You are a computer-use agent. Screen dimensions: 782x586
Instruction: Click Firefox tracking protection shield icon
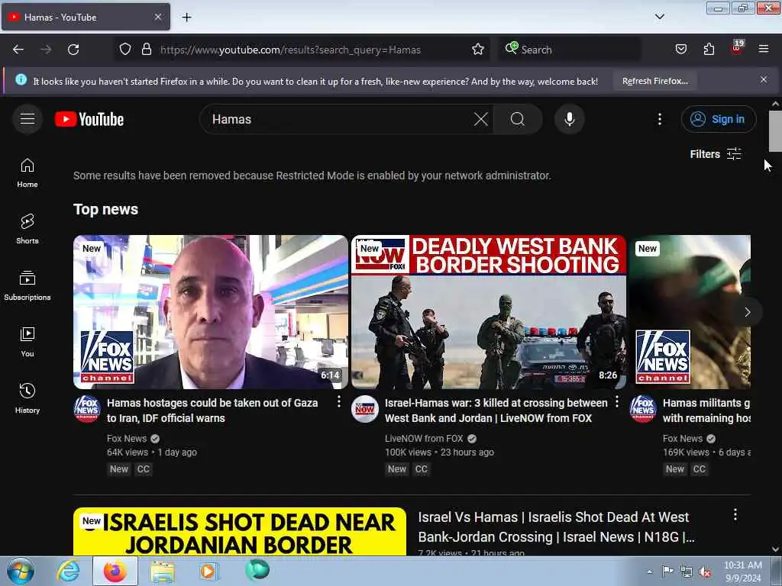[x=125, y=50]
